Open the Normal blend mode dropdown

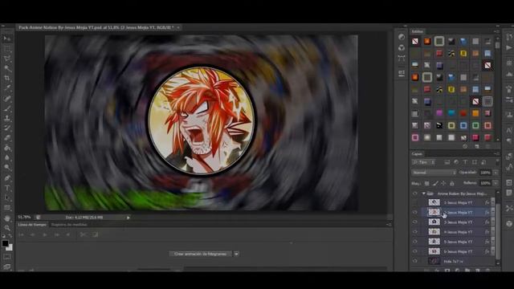[434, 173]
